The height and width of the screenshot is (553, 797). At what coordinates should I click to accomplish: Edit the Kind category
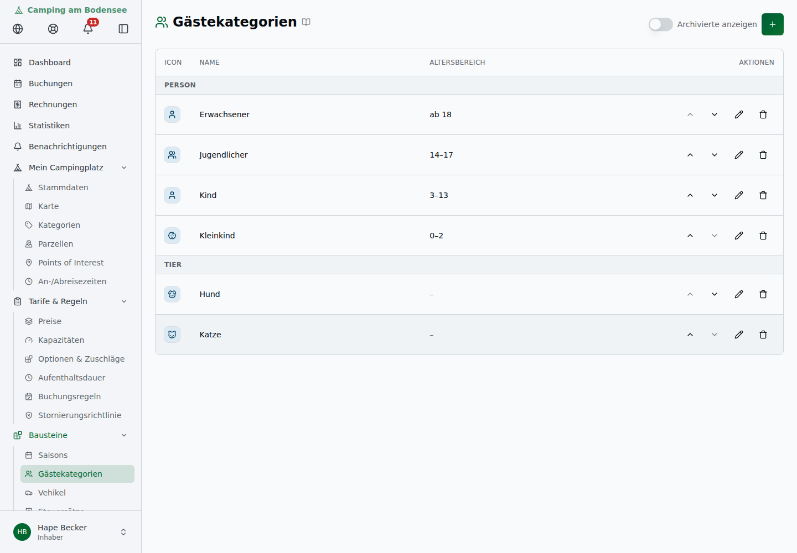tap(739, 195)
